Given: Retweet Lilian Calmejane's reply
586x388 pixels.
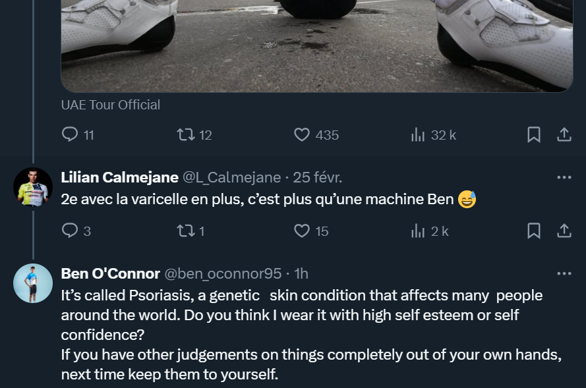Looking at the screenshot, I should pyautogui.click(x=185, y=231).
